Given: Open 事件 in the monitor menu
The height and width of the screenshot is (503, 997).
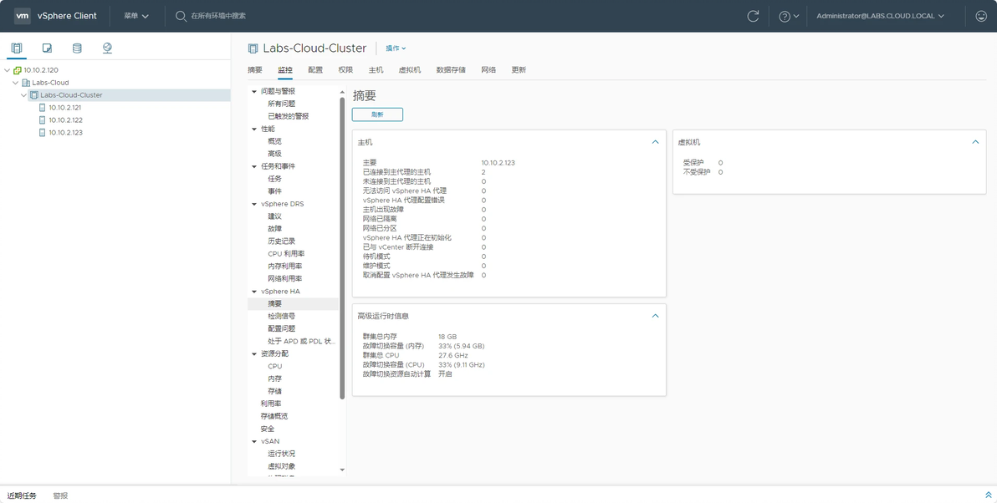Looking at the screenshot, I should pos(274,191).
